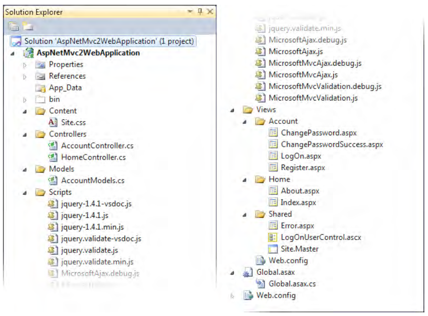Expand the References node
This screenshot has height=316, width=428.
click(x=25, y=77)
